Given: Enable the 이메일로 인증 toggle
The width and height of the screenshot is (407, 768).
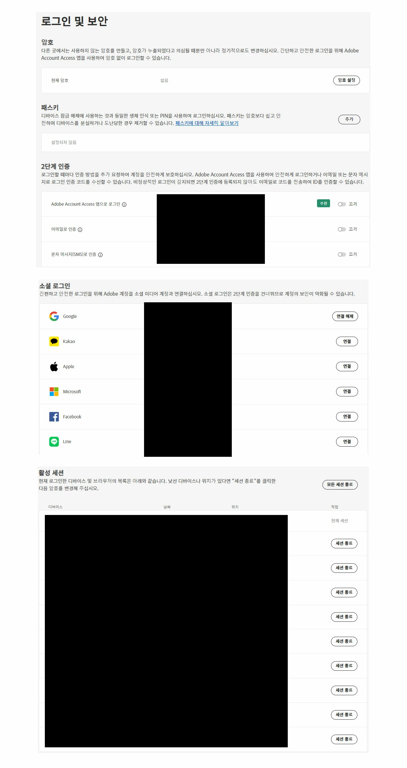Looking at the screenshot, I should click(342, 229).
